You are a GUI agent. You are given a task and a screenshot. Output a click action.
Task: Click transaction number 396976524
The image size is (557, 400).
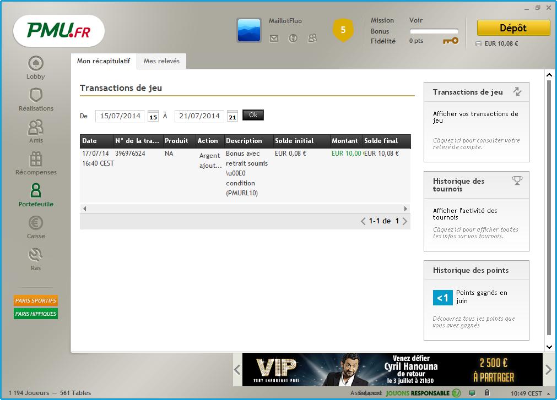pos(130,154)
